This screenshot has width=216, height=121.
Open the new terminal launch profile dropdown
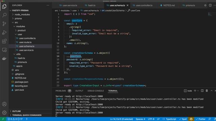pyautogui.click(x=198, y=91)
